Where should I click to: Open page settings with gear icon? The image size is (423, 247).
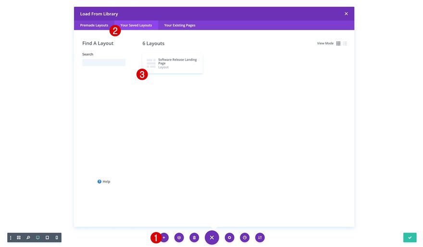point(230,237)
